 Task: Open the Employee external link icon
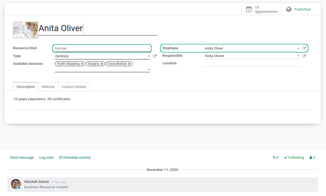tap(304, 48)
